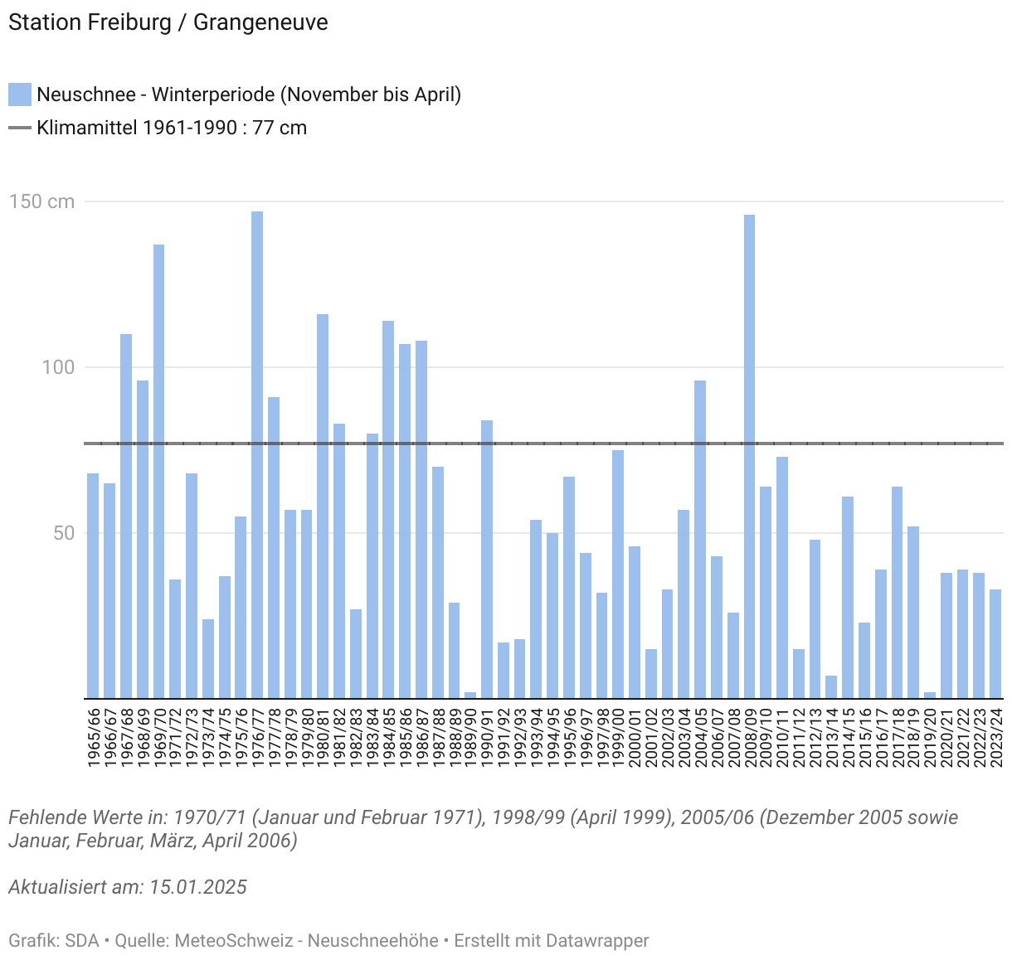This screenshot has width=1012, height=960.
Task: Click the 'Erstellt mit Datawrapper' credit text
Action: coord(552,941)
